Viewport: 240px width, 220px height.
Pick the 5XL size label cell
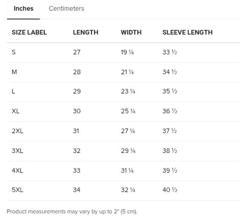click(x=17, y=190)
